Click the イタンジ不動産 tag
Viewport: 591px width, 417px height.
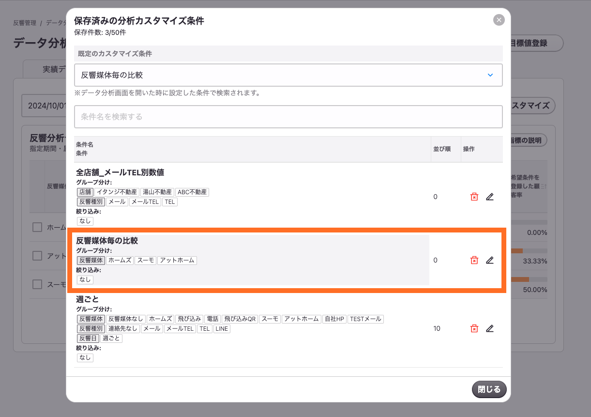[x=117, y=192]
